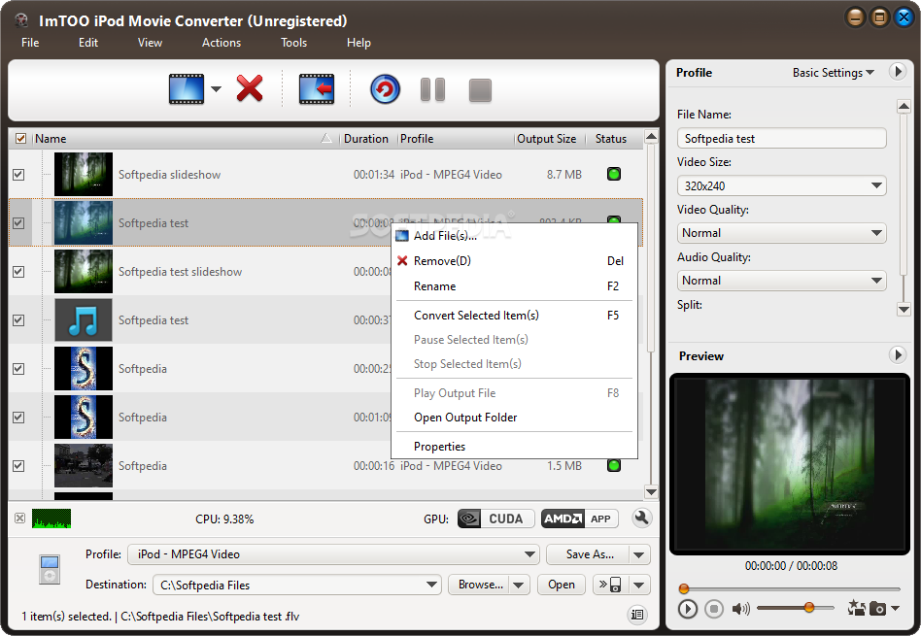Open the wrench settings icon near GPU
Image resolution: width=921 pixels, height=636 pixels.
click(642, 518)
